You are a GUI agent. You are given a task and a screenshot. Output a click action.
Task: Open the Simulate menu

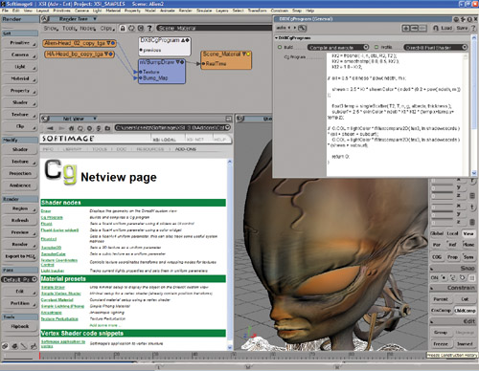(x=204, y=11)
